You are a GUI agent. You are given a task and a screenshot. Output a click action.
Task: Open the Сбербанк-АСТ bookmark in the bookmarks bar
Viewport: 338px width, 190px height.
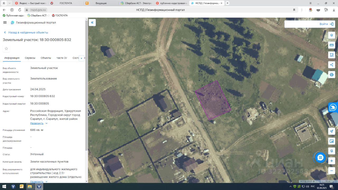coord(39,16)
